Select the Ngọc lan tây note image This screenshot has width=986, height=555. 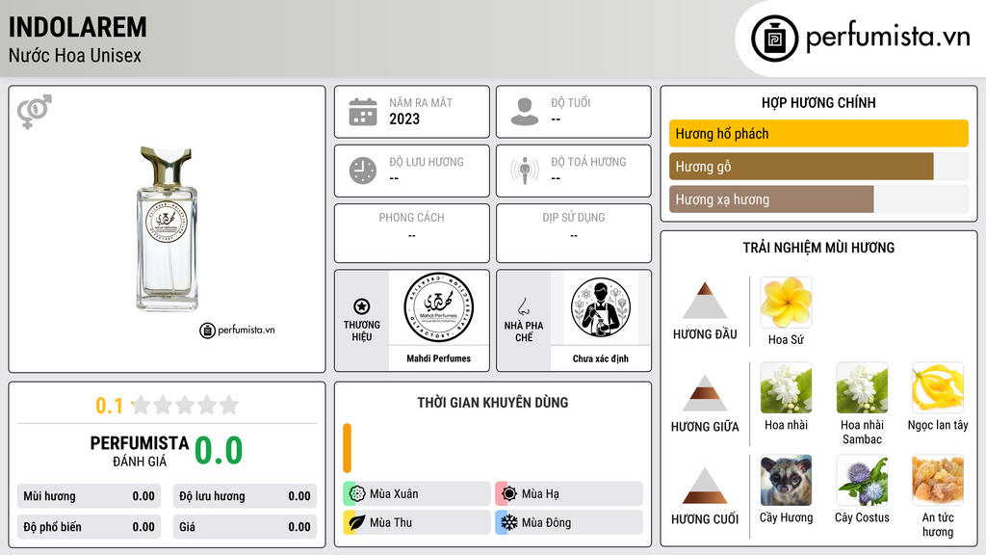[x=938, y=387]
